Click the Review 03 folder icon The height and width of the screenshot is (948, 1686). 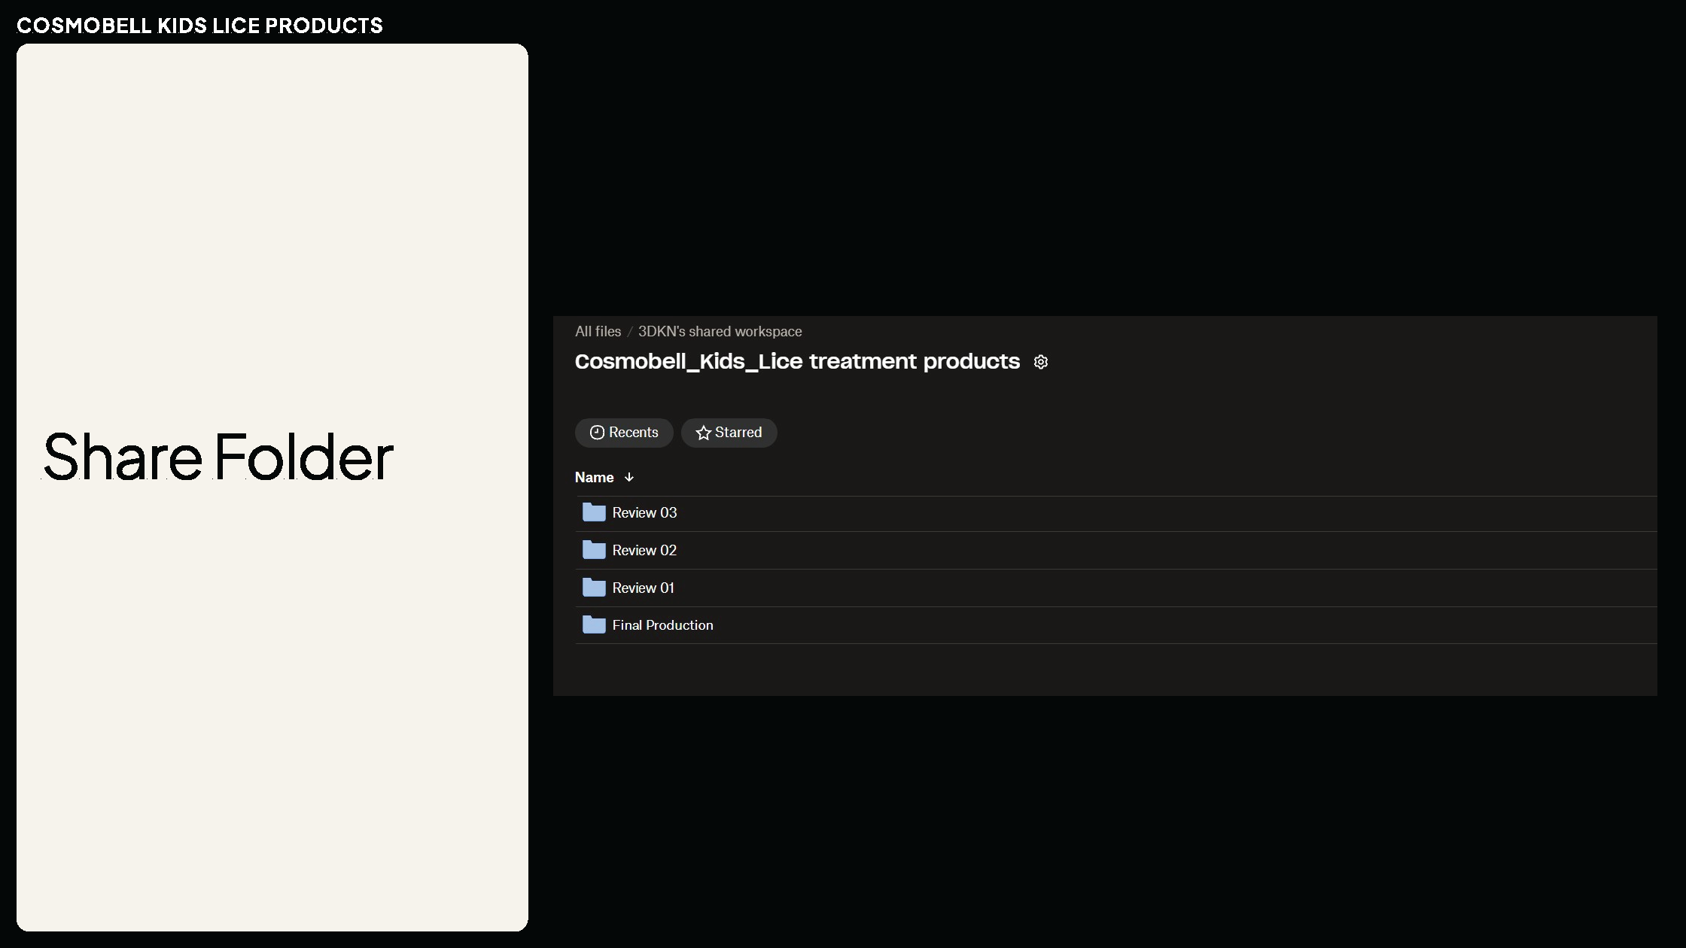pyautogui.click(x=594, y=512)
